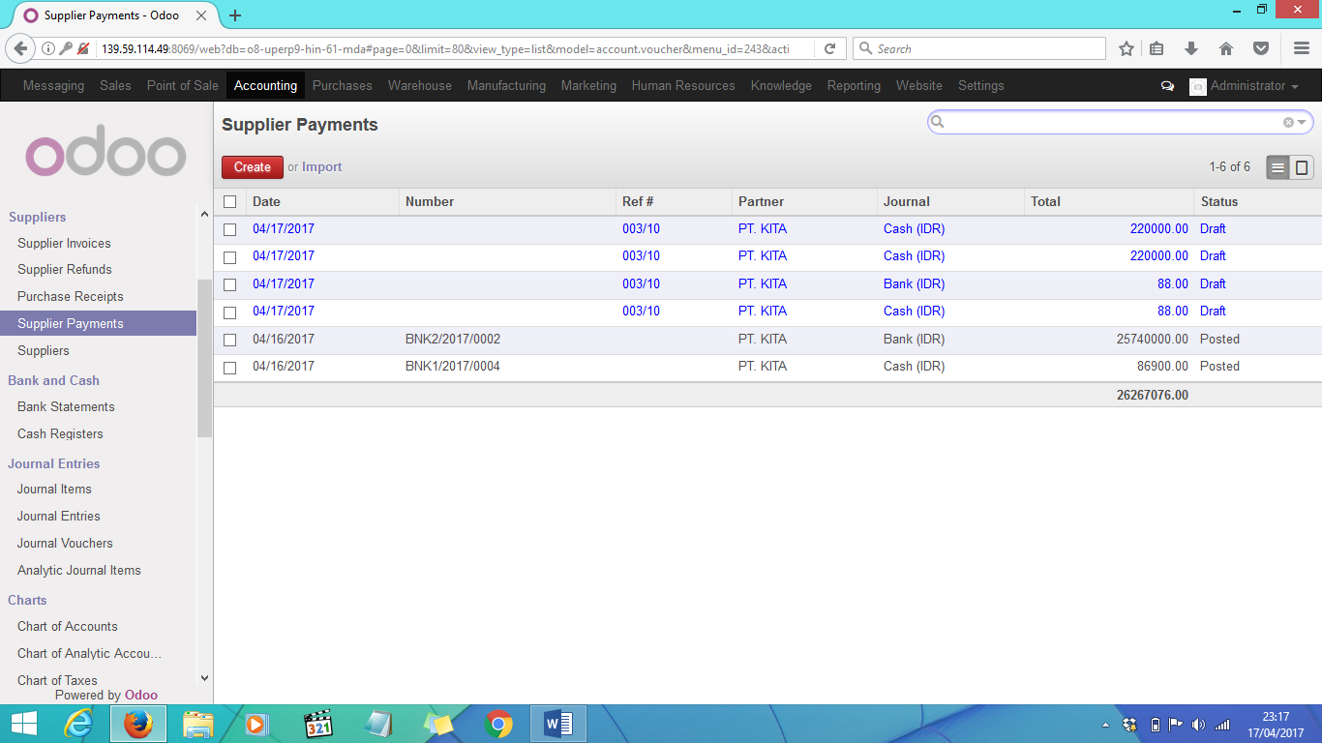Create a new supplier payment
This screenshot has width=1322, height=743.
pos(253,167)
